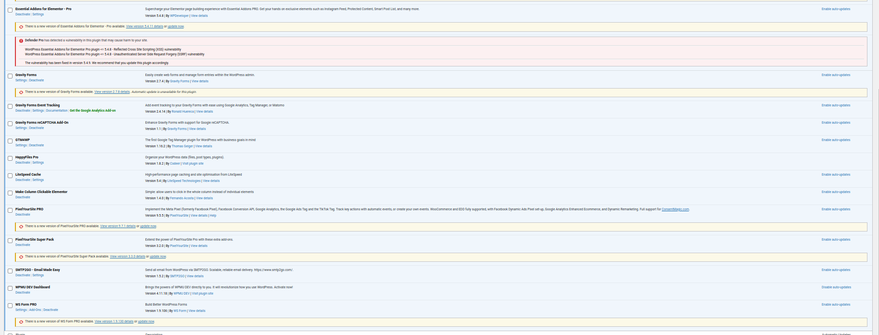Screen dimensions: 879x335
Task: Select the GTM4WP plugin checkbox
Action: 10,141
